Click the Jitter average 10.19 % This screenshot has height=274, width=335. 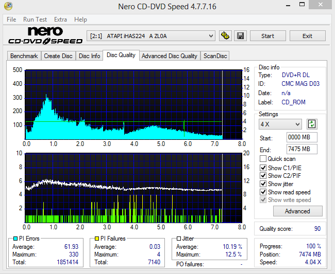[232, 247]
